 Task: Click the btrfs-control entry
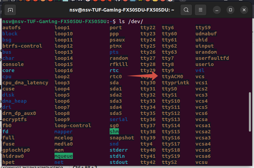coord(22,46)
